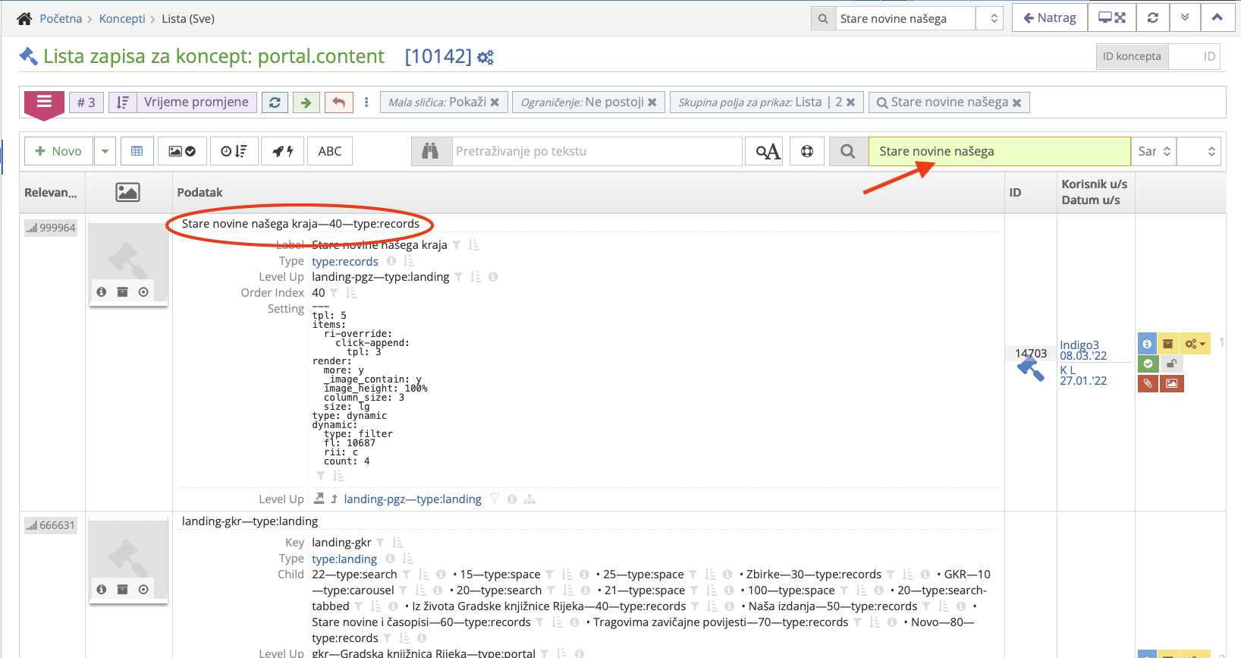Open the type:landing link in second record
1241x658 pixels.
[344, 559]
